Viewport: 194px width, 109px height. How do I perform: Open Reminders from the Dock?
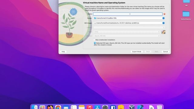click(74, 107)
